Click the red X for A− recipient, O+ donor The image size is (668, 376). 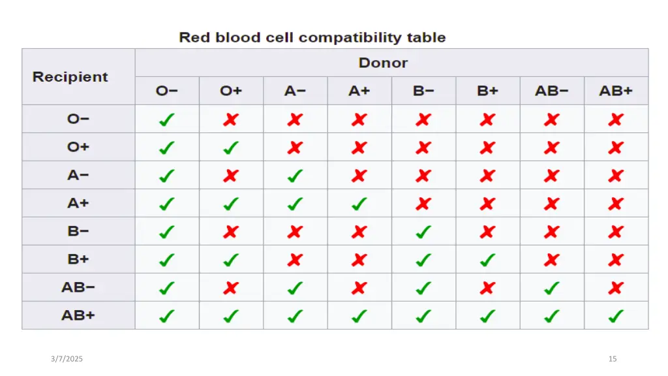pyautogui.click(x=230, y=176)
